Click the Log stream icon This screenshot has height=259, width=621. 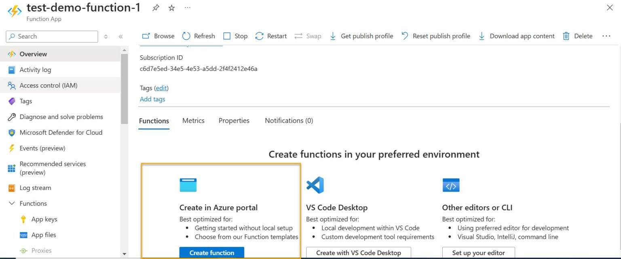click(x=12, y=188)
